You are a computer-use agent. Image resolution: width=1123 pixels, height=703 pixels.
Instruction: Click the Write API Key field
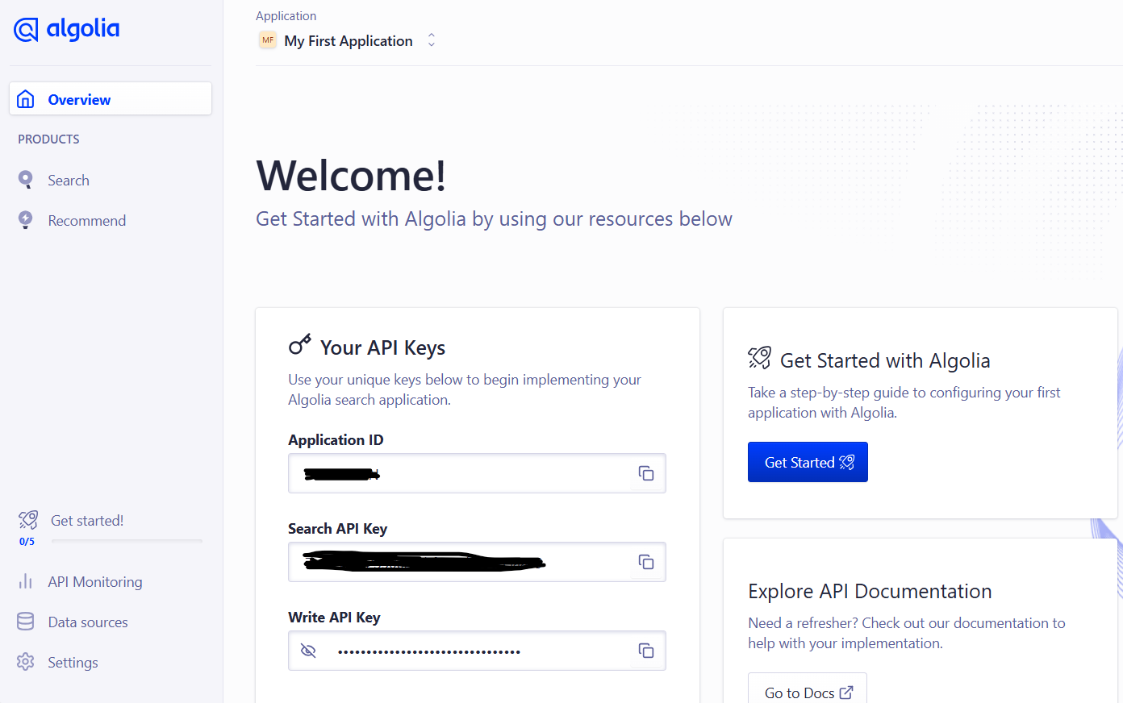[477, 651]
